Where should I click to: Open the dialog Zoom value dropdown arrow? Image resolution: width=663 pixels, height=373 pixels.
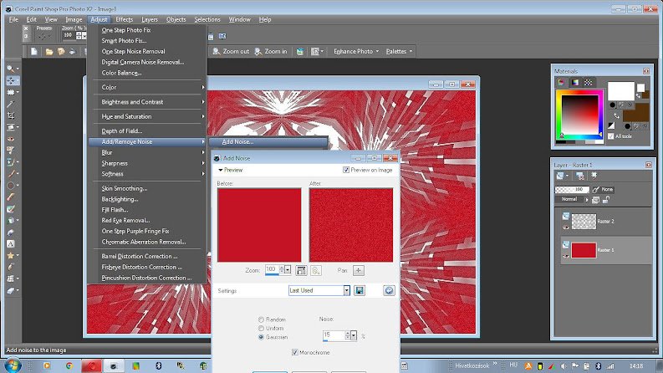(x=288, y=269)
